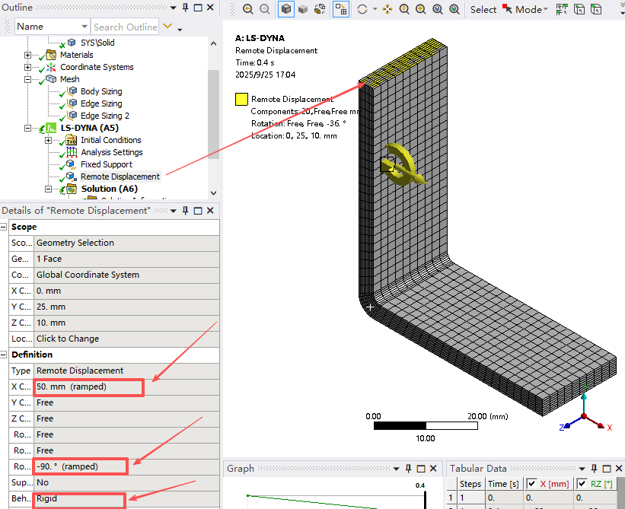Viewport: 625px width, 509px height.
Task: Click the last body select cube icon
Action: click(x=596, y=9)
